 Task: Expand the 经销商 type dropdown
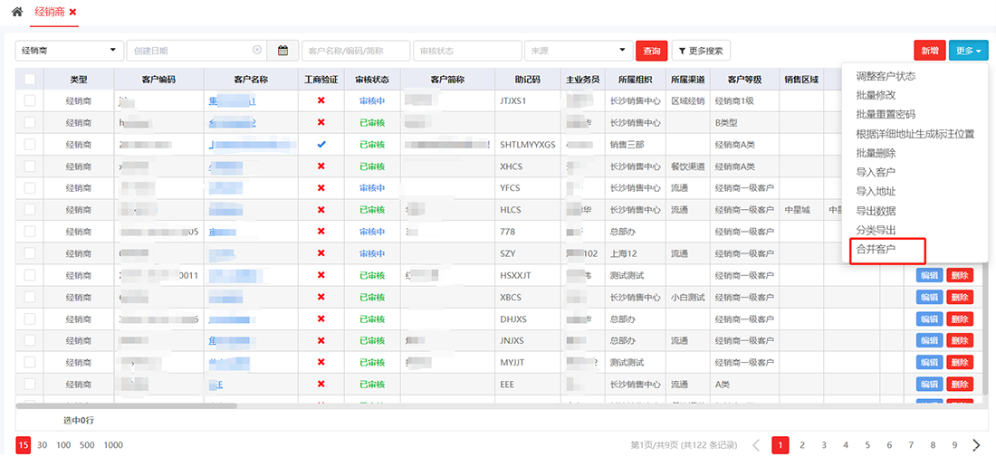click(x=69, y=51)
